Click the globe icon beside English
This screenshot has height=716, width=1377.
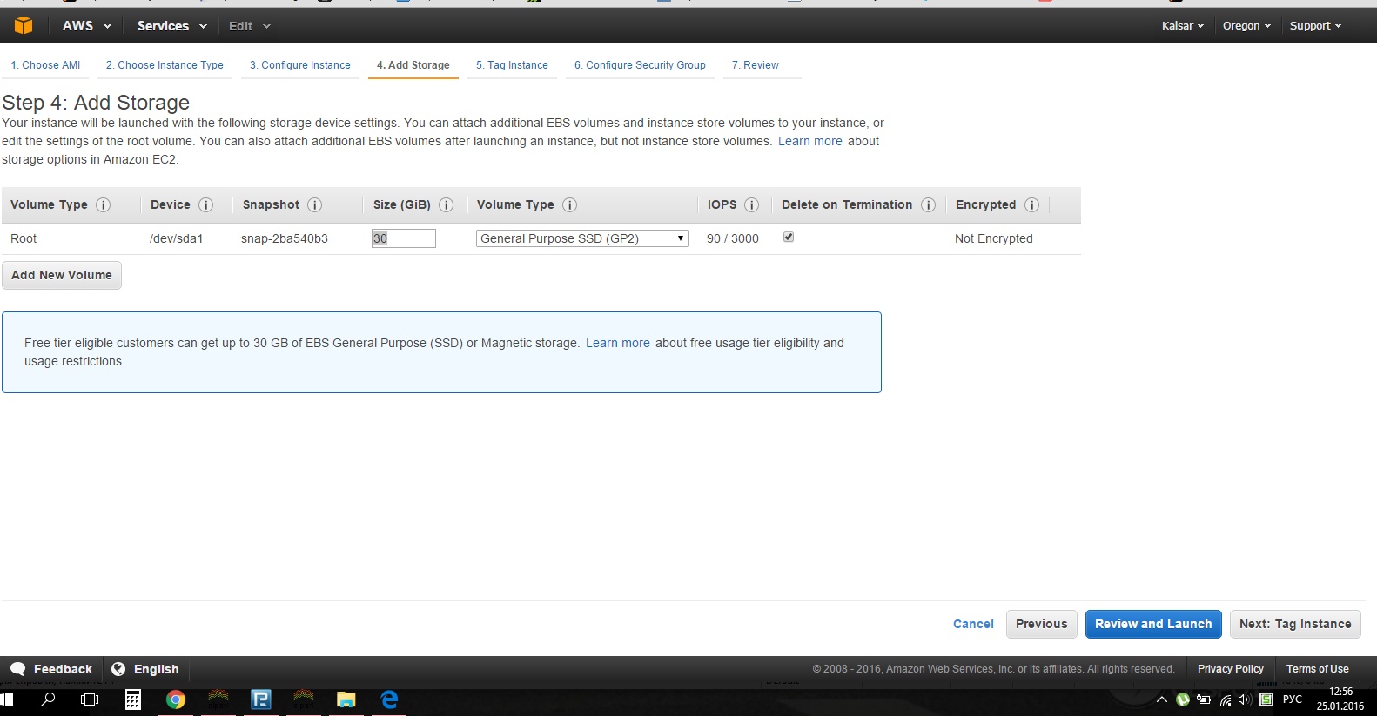118,669
